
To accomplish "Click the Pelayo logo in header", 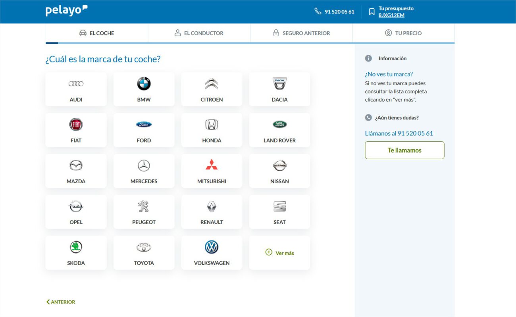I will pyautogui.click(x=66, y=11).
